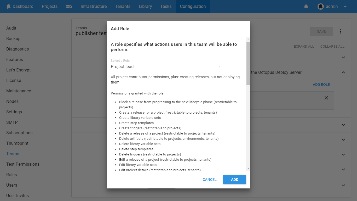Click the scrollbar down arrow in the dialog

[x=248, y=168]
